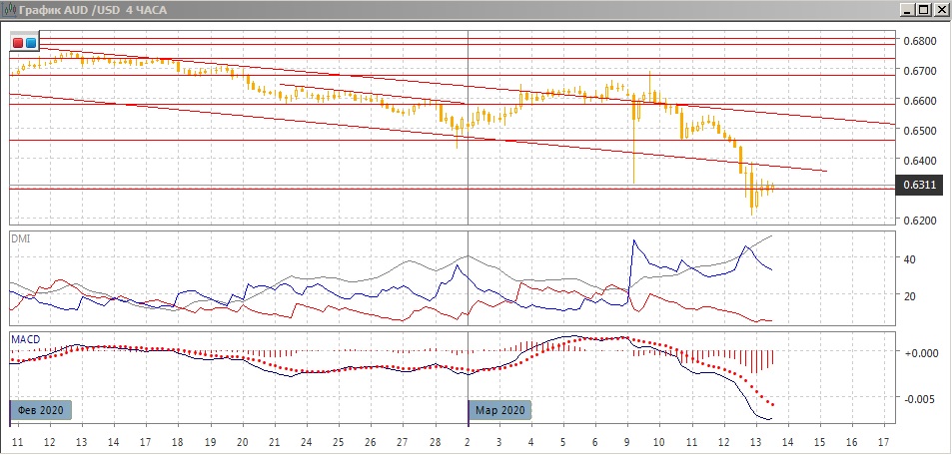Click the 0.6800 price scale label
The image size is (952, 455).
coord(919,41)
